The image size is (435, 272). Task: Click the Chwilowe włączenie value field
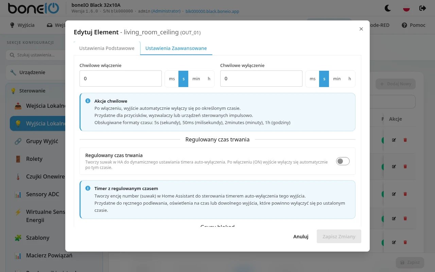click(x=121, y=79)
